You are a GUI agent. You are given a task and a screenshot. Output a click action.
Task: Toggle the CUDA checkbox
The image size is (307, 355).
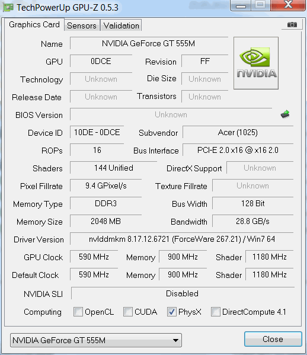[127, 312]
